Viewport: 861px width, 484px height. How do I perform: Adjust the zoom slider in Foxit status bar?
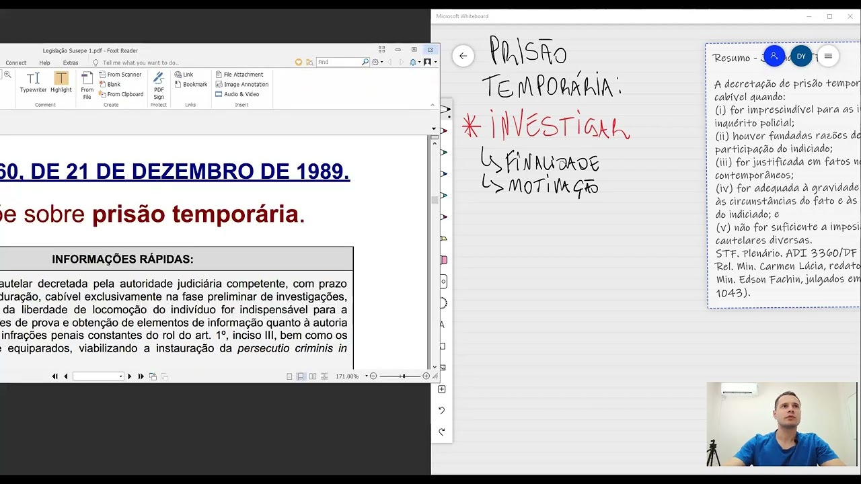point(404,376)
